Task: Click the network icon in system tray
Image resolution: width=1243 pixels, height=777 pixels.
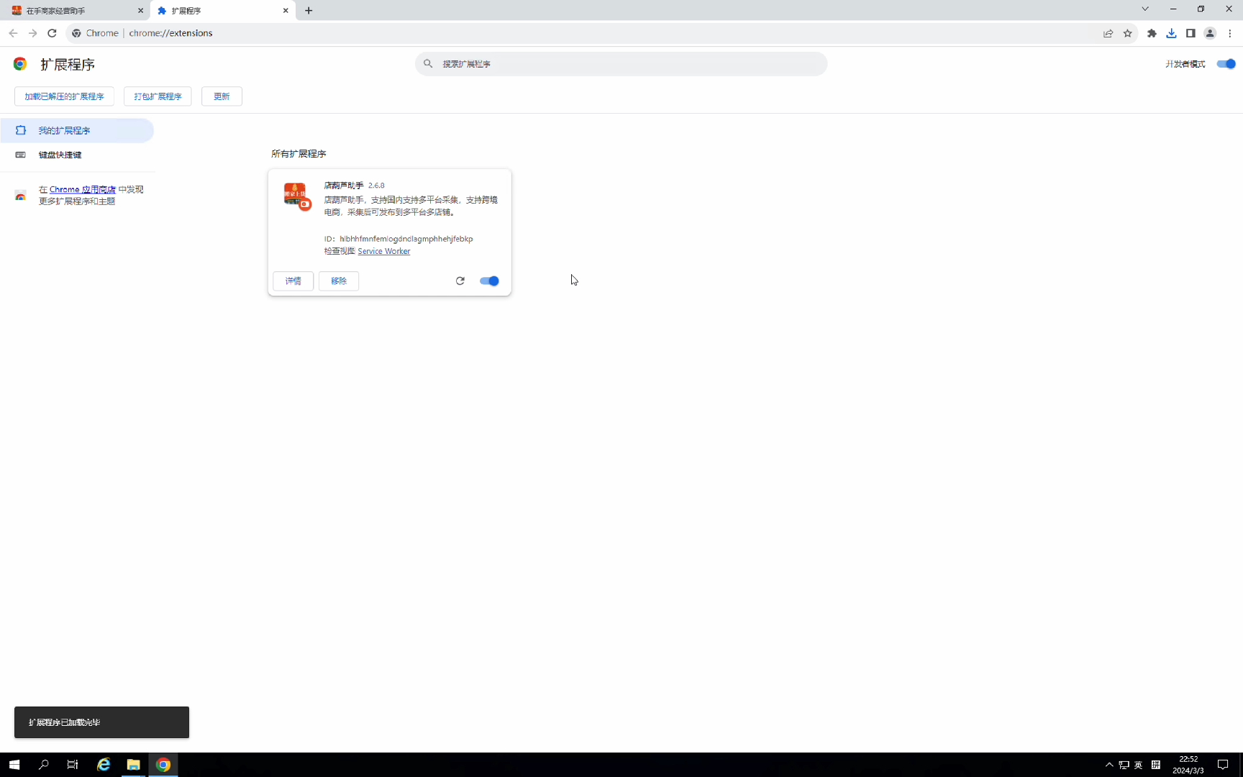Action: click(x=1124, y=765)
